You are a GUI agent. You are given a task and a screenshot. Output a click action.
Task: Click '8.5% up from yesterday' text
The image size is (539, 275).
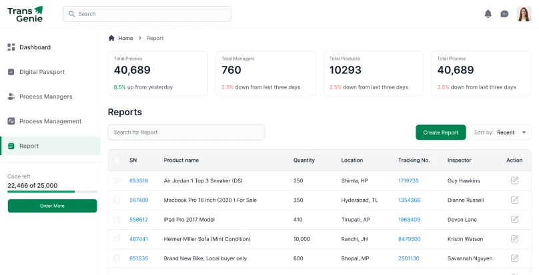click(x=143, y=87)
